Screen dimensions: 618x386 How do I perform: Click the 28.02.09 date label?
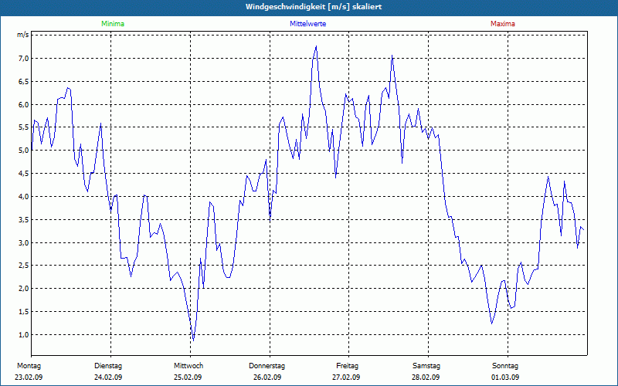(426, 378)
